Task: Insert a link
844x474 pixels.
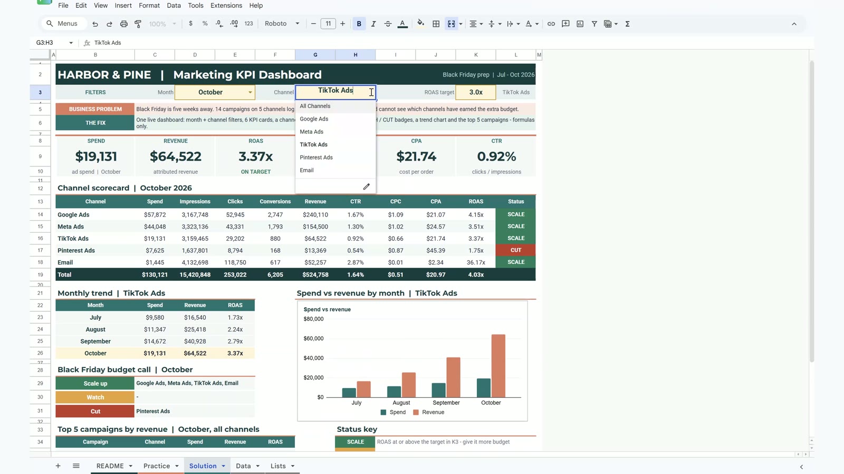Action: click(551, 24)
